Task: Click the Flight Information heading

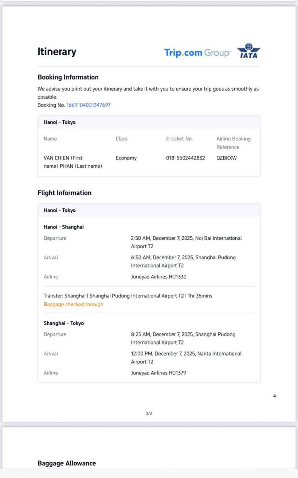Action: coord(64,193)
